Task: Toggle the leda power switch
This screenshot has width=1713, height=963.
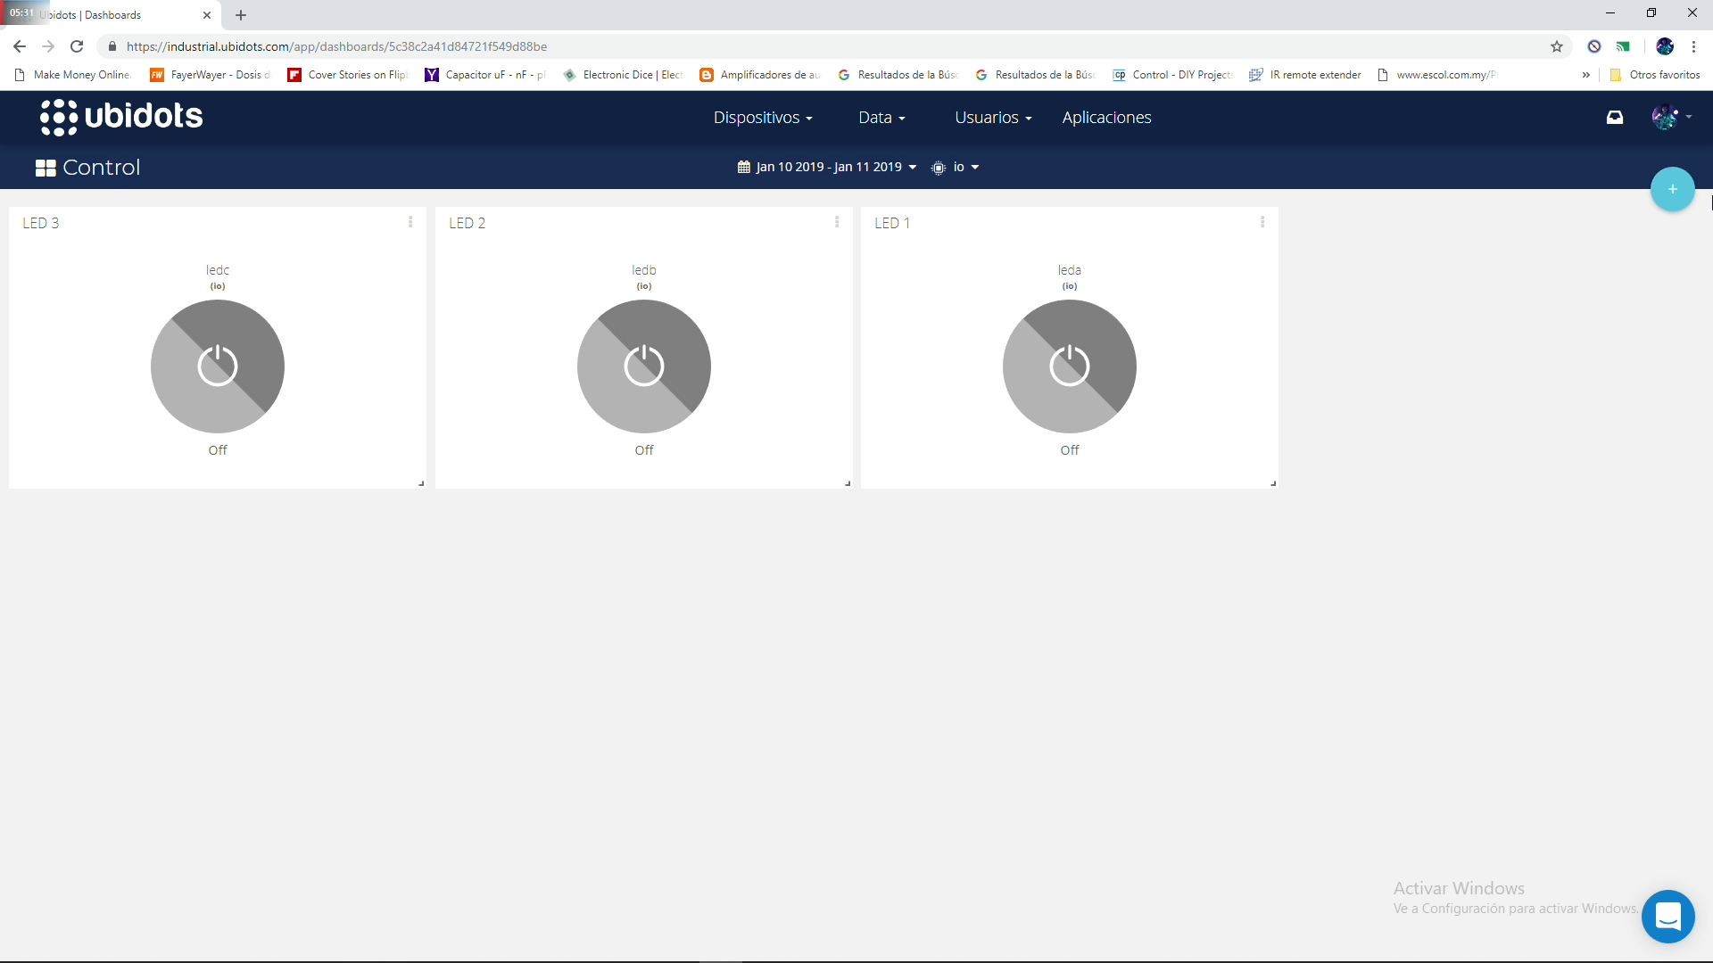Action: pos(1069,366)
